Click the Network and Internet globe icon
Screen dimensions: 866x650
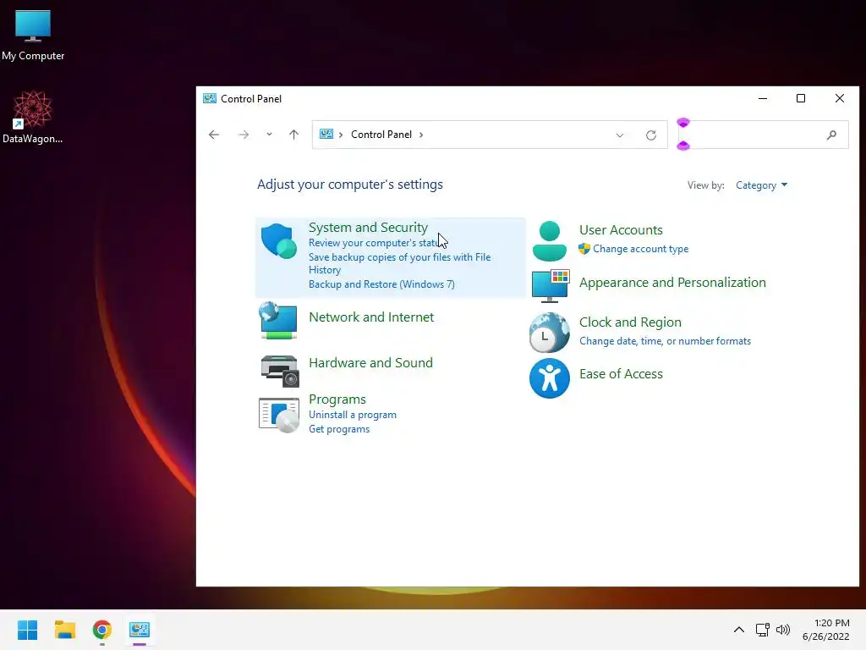[278, 320]
